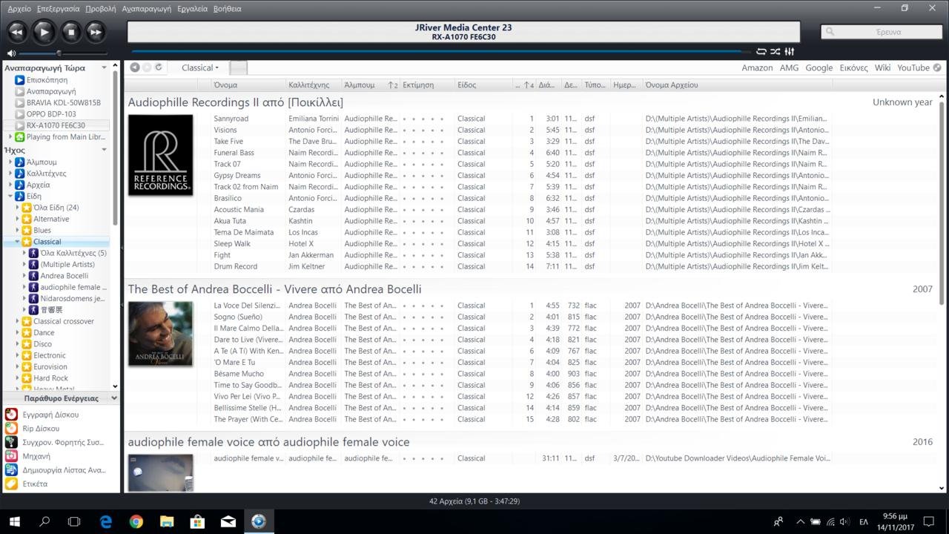The height and width of the screenshot is (534, 949).
Task: Expand the Καλλιτέχνες tree node
Action: pos(10,174)
